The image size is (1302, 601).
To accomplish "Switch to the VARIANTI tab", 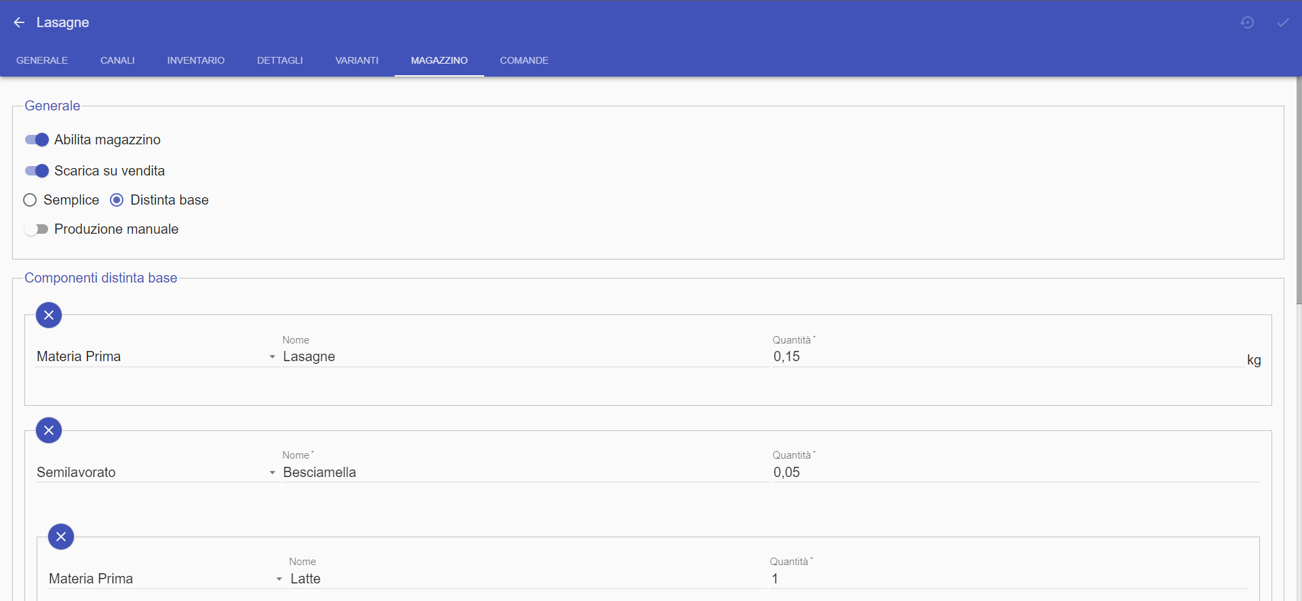I will pos(357,60).
